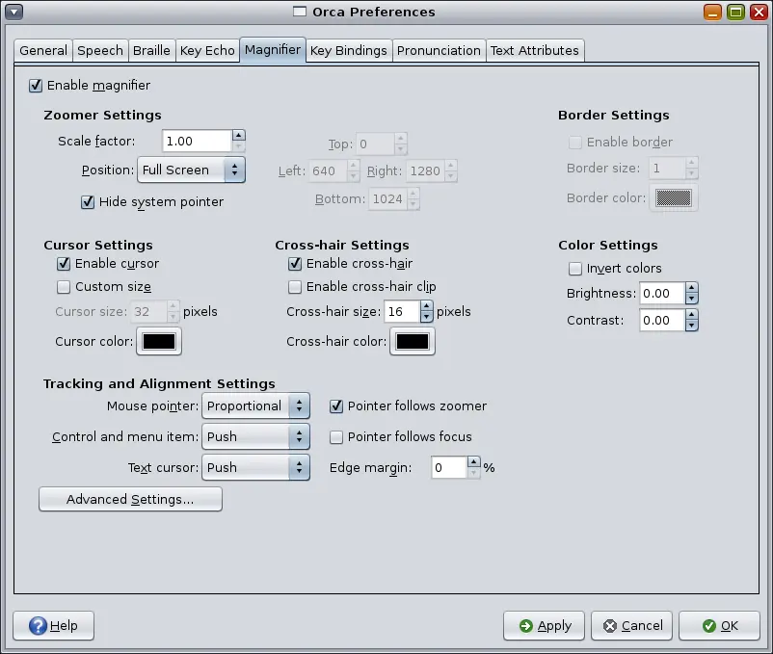Image resolution: width=773 pixels, height=654 pixels.
Task: Open the Text cursor Push dropdown
Action: pyautogui.click(x=255, y=468)
